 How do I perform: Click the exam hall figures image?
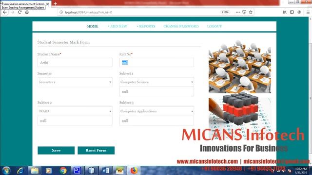click(240, 67)
